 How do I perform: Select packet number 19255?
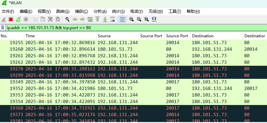[x=133, y=43]
